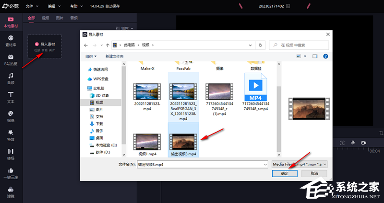The image size is (384, 203).
Task: Cancel the dialog with 取消
Action: click(x=314, y=173)
